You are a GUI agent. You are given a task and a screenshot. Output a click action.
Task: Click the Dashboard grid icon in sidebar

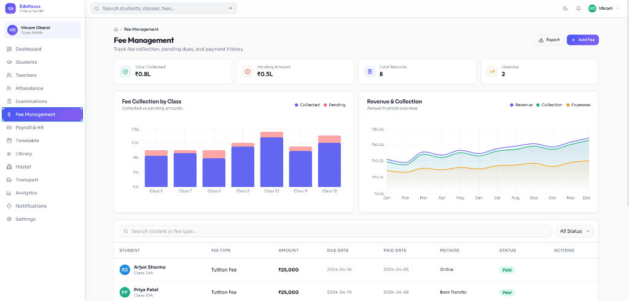9,49
